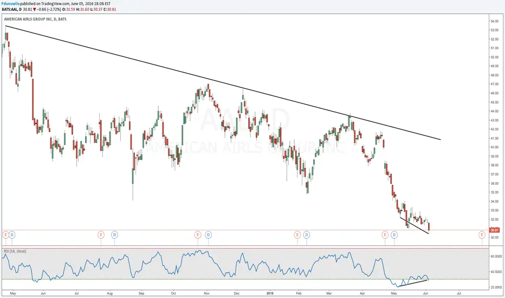Image resolution: width=505 pixels, height=298 pixels.
Task: Click the late January 2016 earnings E marker
Action: [x=297, y=235]
